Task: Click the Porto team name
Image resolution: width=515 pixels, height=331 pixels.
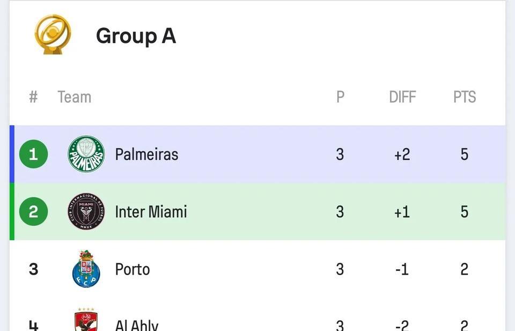Action: 133,270
